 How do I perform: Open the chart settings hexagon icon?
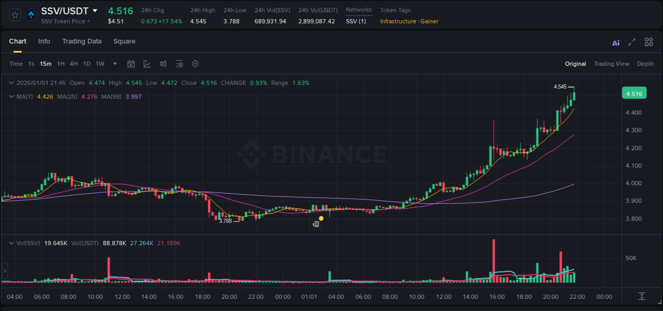[x=195, y=64]
